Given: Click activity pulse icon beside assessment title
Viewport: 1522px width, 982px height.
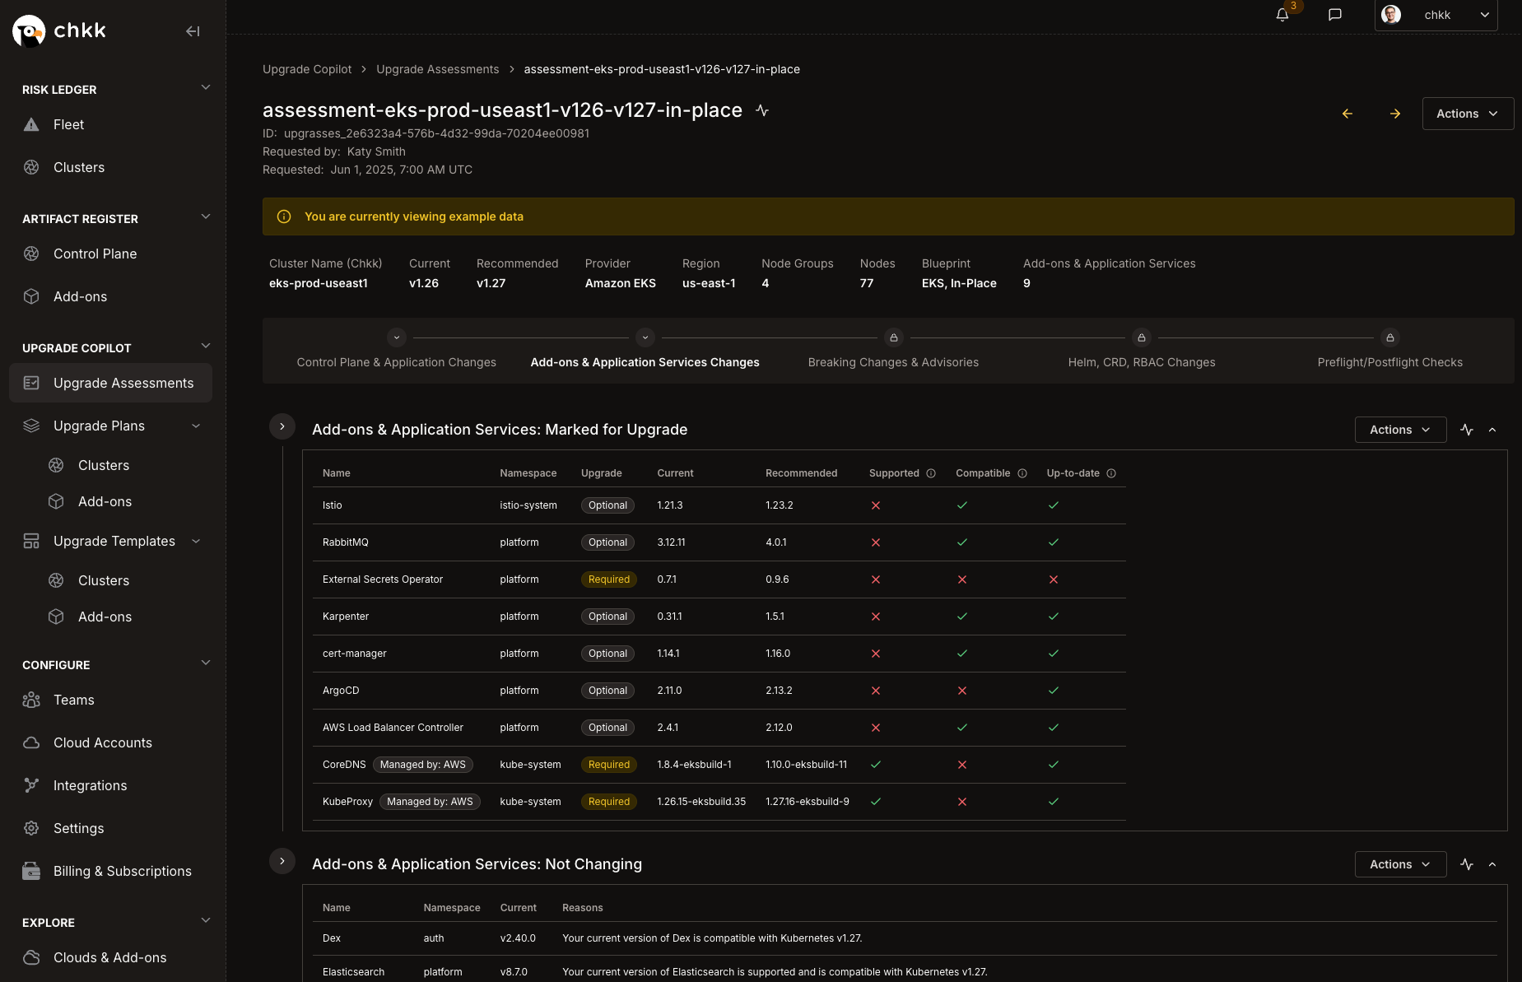Looking at the screenshot, I should 762,110.
